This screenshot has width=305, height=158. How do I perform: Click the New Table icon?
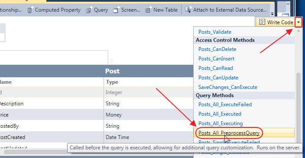[x=148, y=10]
